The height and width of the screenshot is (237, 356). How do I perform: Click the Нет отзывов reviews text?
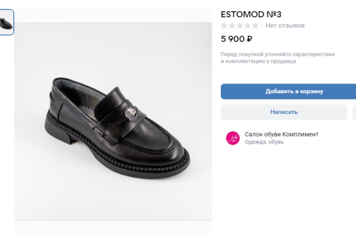pyautogui.click(x=285, y=25)
